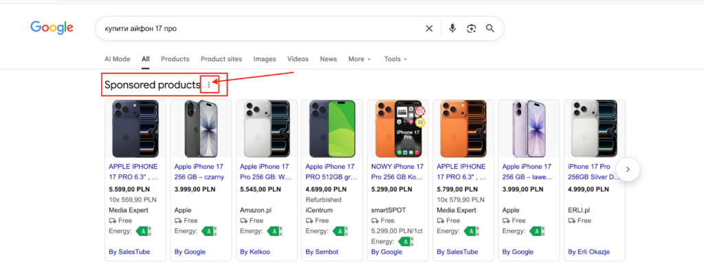The image size is (704, 275).
Task: Go to the Product sites tab
Action: coord(221,59)
